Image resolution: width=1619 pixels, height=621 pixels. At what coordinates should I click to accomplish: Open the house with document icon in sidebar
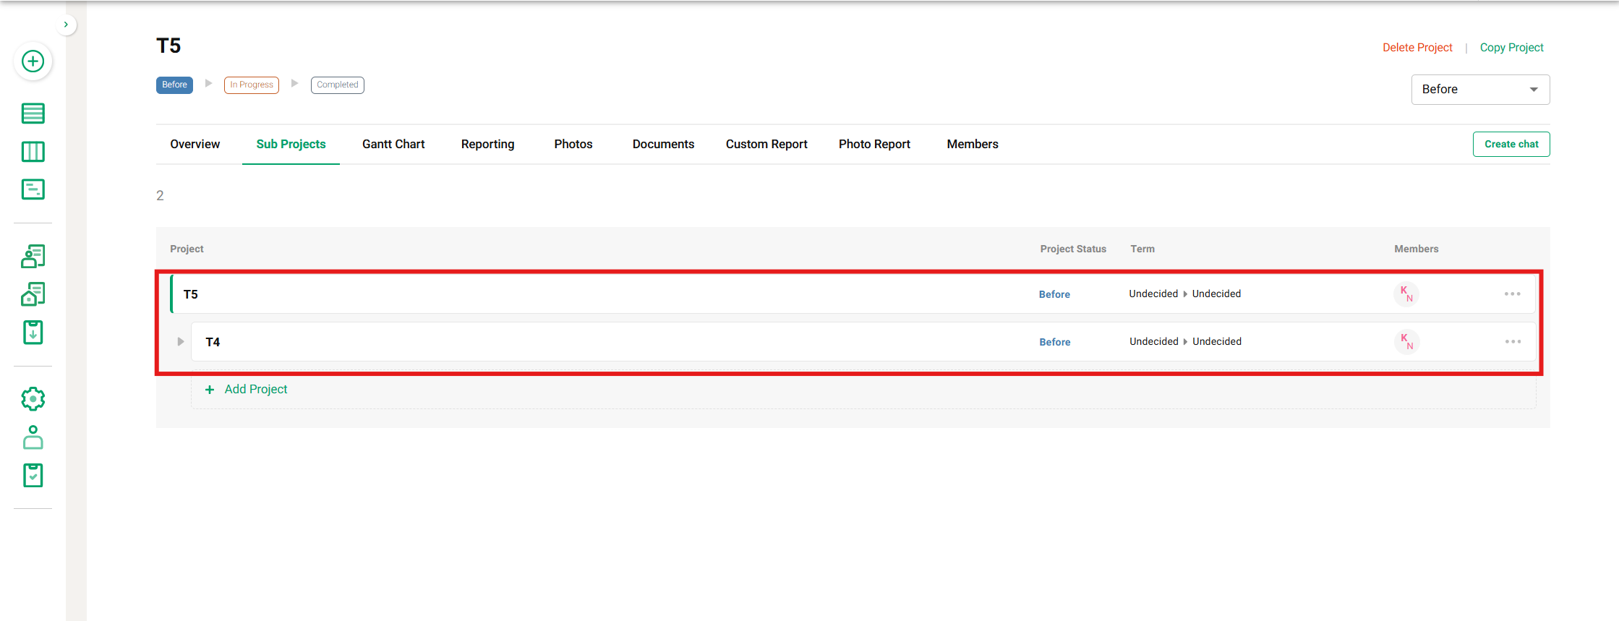point(33,294)
